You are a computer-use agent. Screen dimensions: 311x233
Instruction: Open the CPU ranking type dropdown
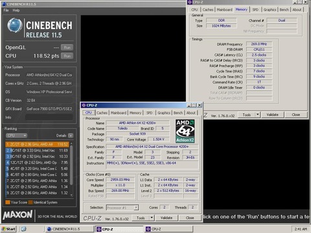16,135
